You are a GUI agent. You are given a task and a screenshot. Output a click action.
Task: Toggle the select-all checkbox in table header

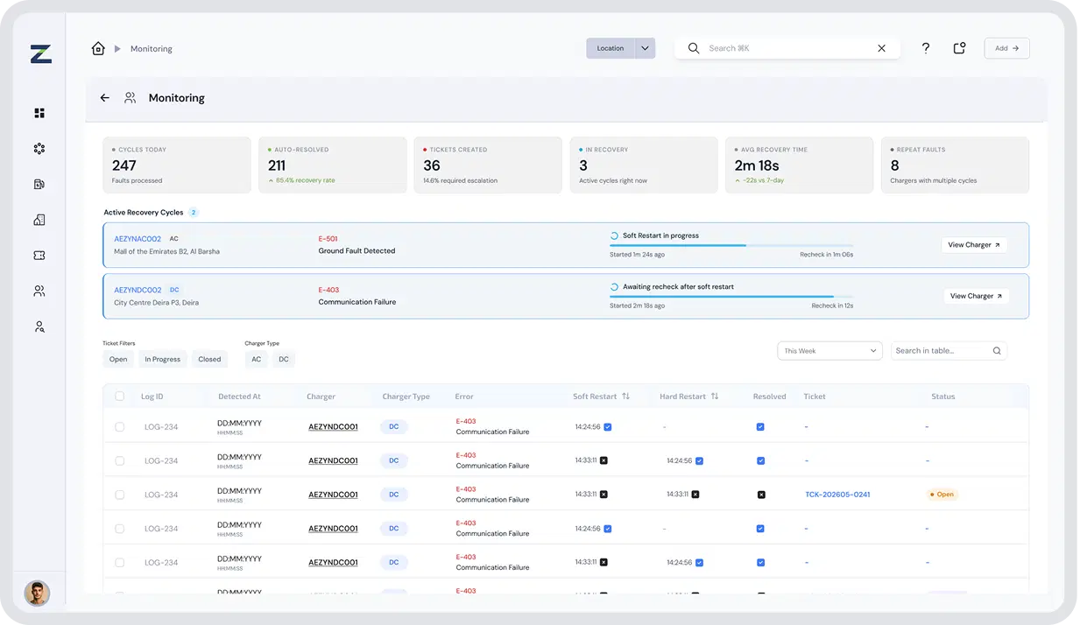pyautogui.click(x=120, y=397)
